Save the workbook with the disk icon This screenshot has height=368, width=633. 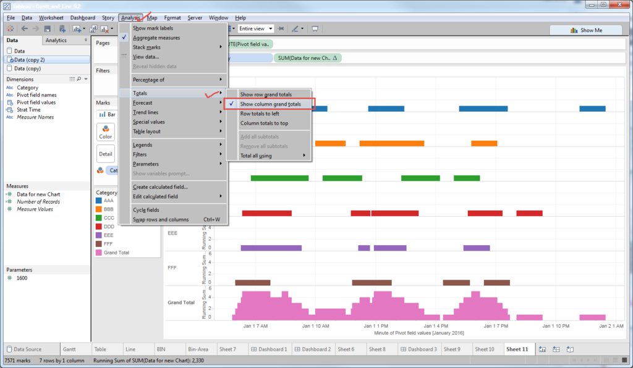click(47, 28)
